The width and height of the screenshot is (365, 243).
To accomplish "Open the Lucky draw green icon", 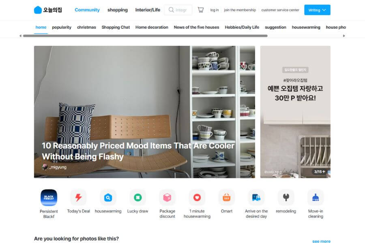I will pos(138,198).
